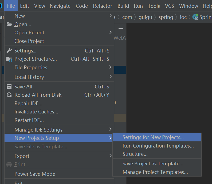212x184 pixels.
Task: Click Invalidate Caches menu entry
Action: 36,112
